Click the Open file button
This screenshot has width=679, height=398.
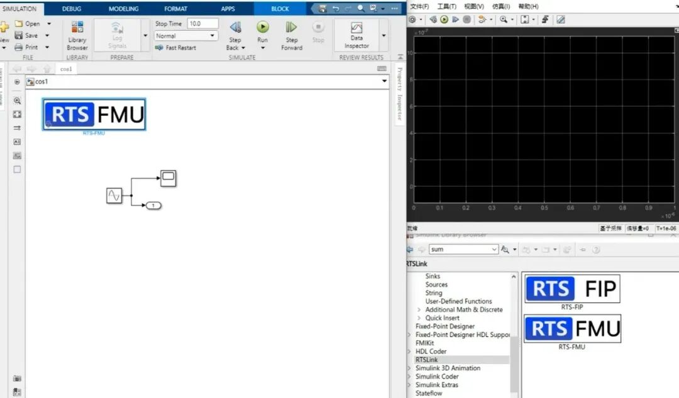click(27, 23)
